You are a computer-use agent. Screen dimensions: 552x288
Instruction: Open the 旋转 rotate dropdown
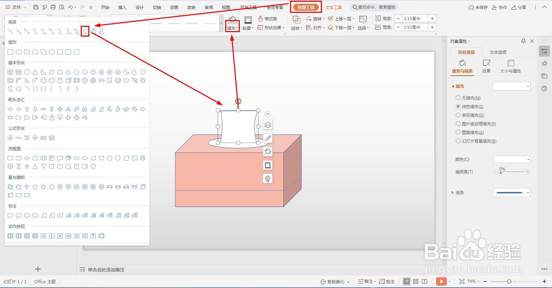point(315,19)
